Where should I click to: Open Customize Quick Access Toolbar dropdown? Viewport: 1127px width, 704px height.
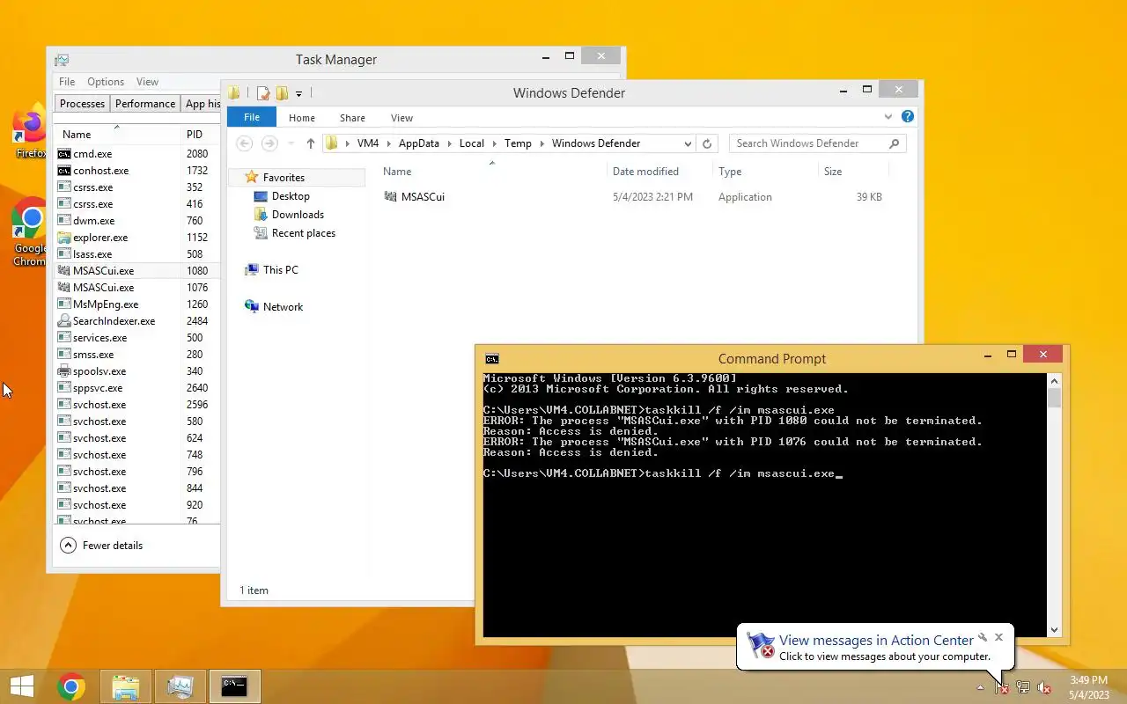299,93
